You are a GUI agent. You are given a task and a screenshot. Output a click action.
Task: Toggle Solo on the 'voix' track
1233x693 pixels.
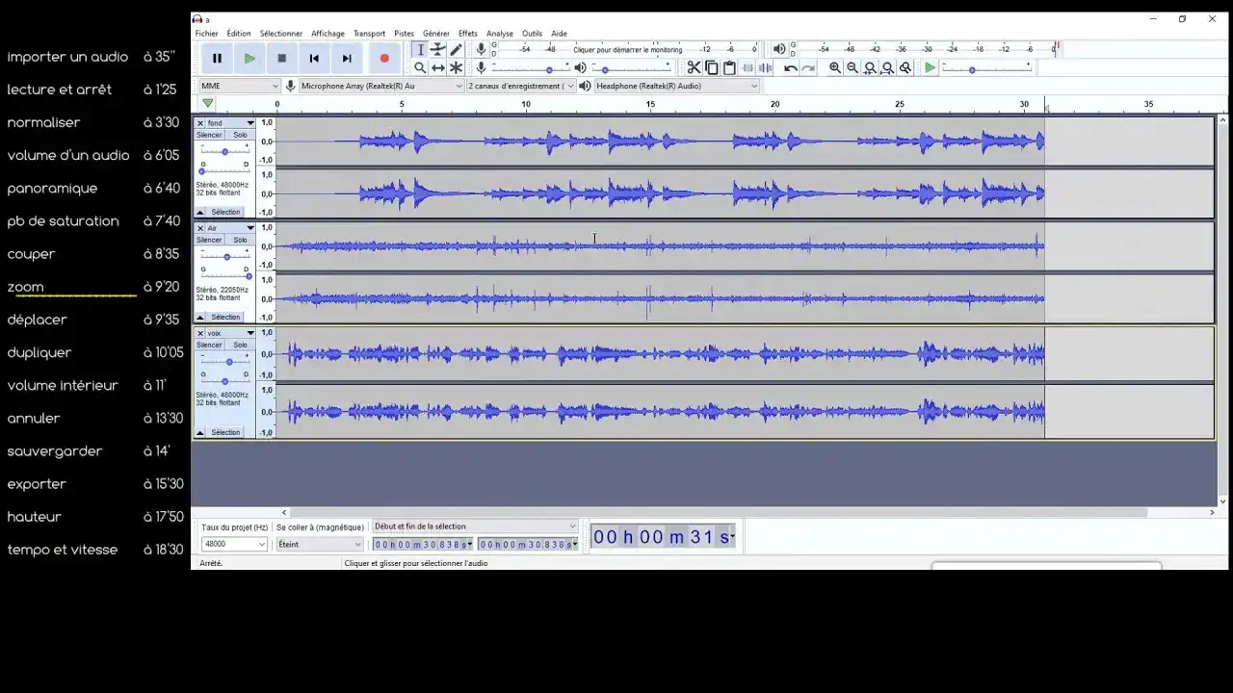click(239, 345)
